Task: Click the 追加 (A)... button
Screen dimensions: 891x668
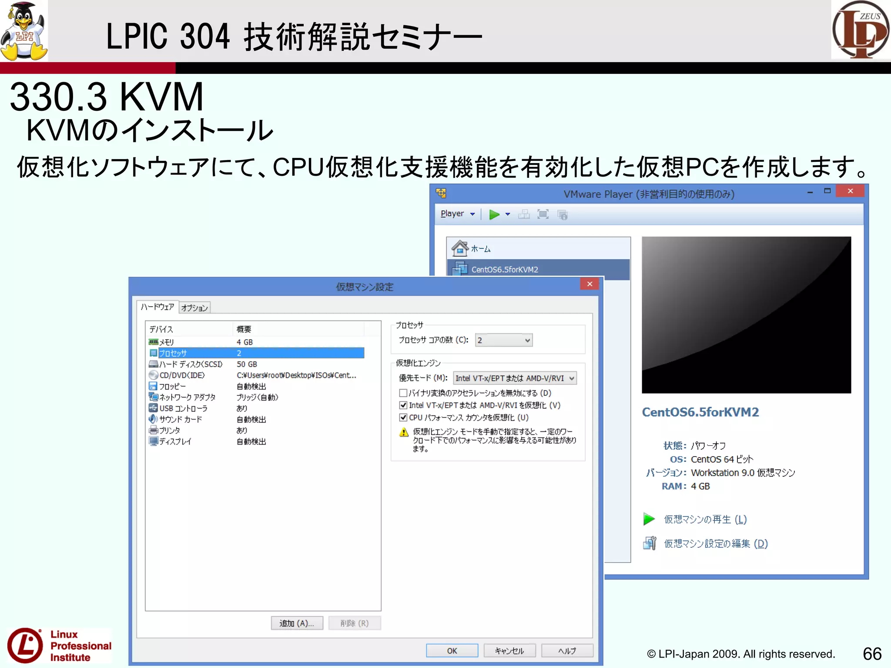Action: pos(297,623)
